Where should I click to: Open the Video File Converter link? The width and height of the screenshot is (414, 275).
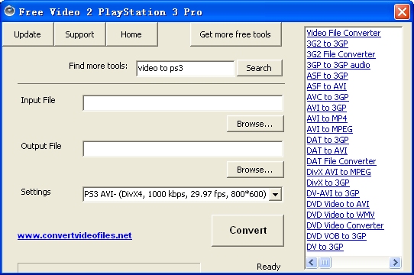coord(344,33)
